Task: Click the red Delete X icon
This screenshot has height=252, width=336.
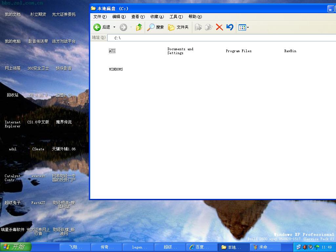Action: [219, 27]
